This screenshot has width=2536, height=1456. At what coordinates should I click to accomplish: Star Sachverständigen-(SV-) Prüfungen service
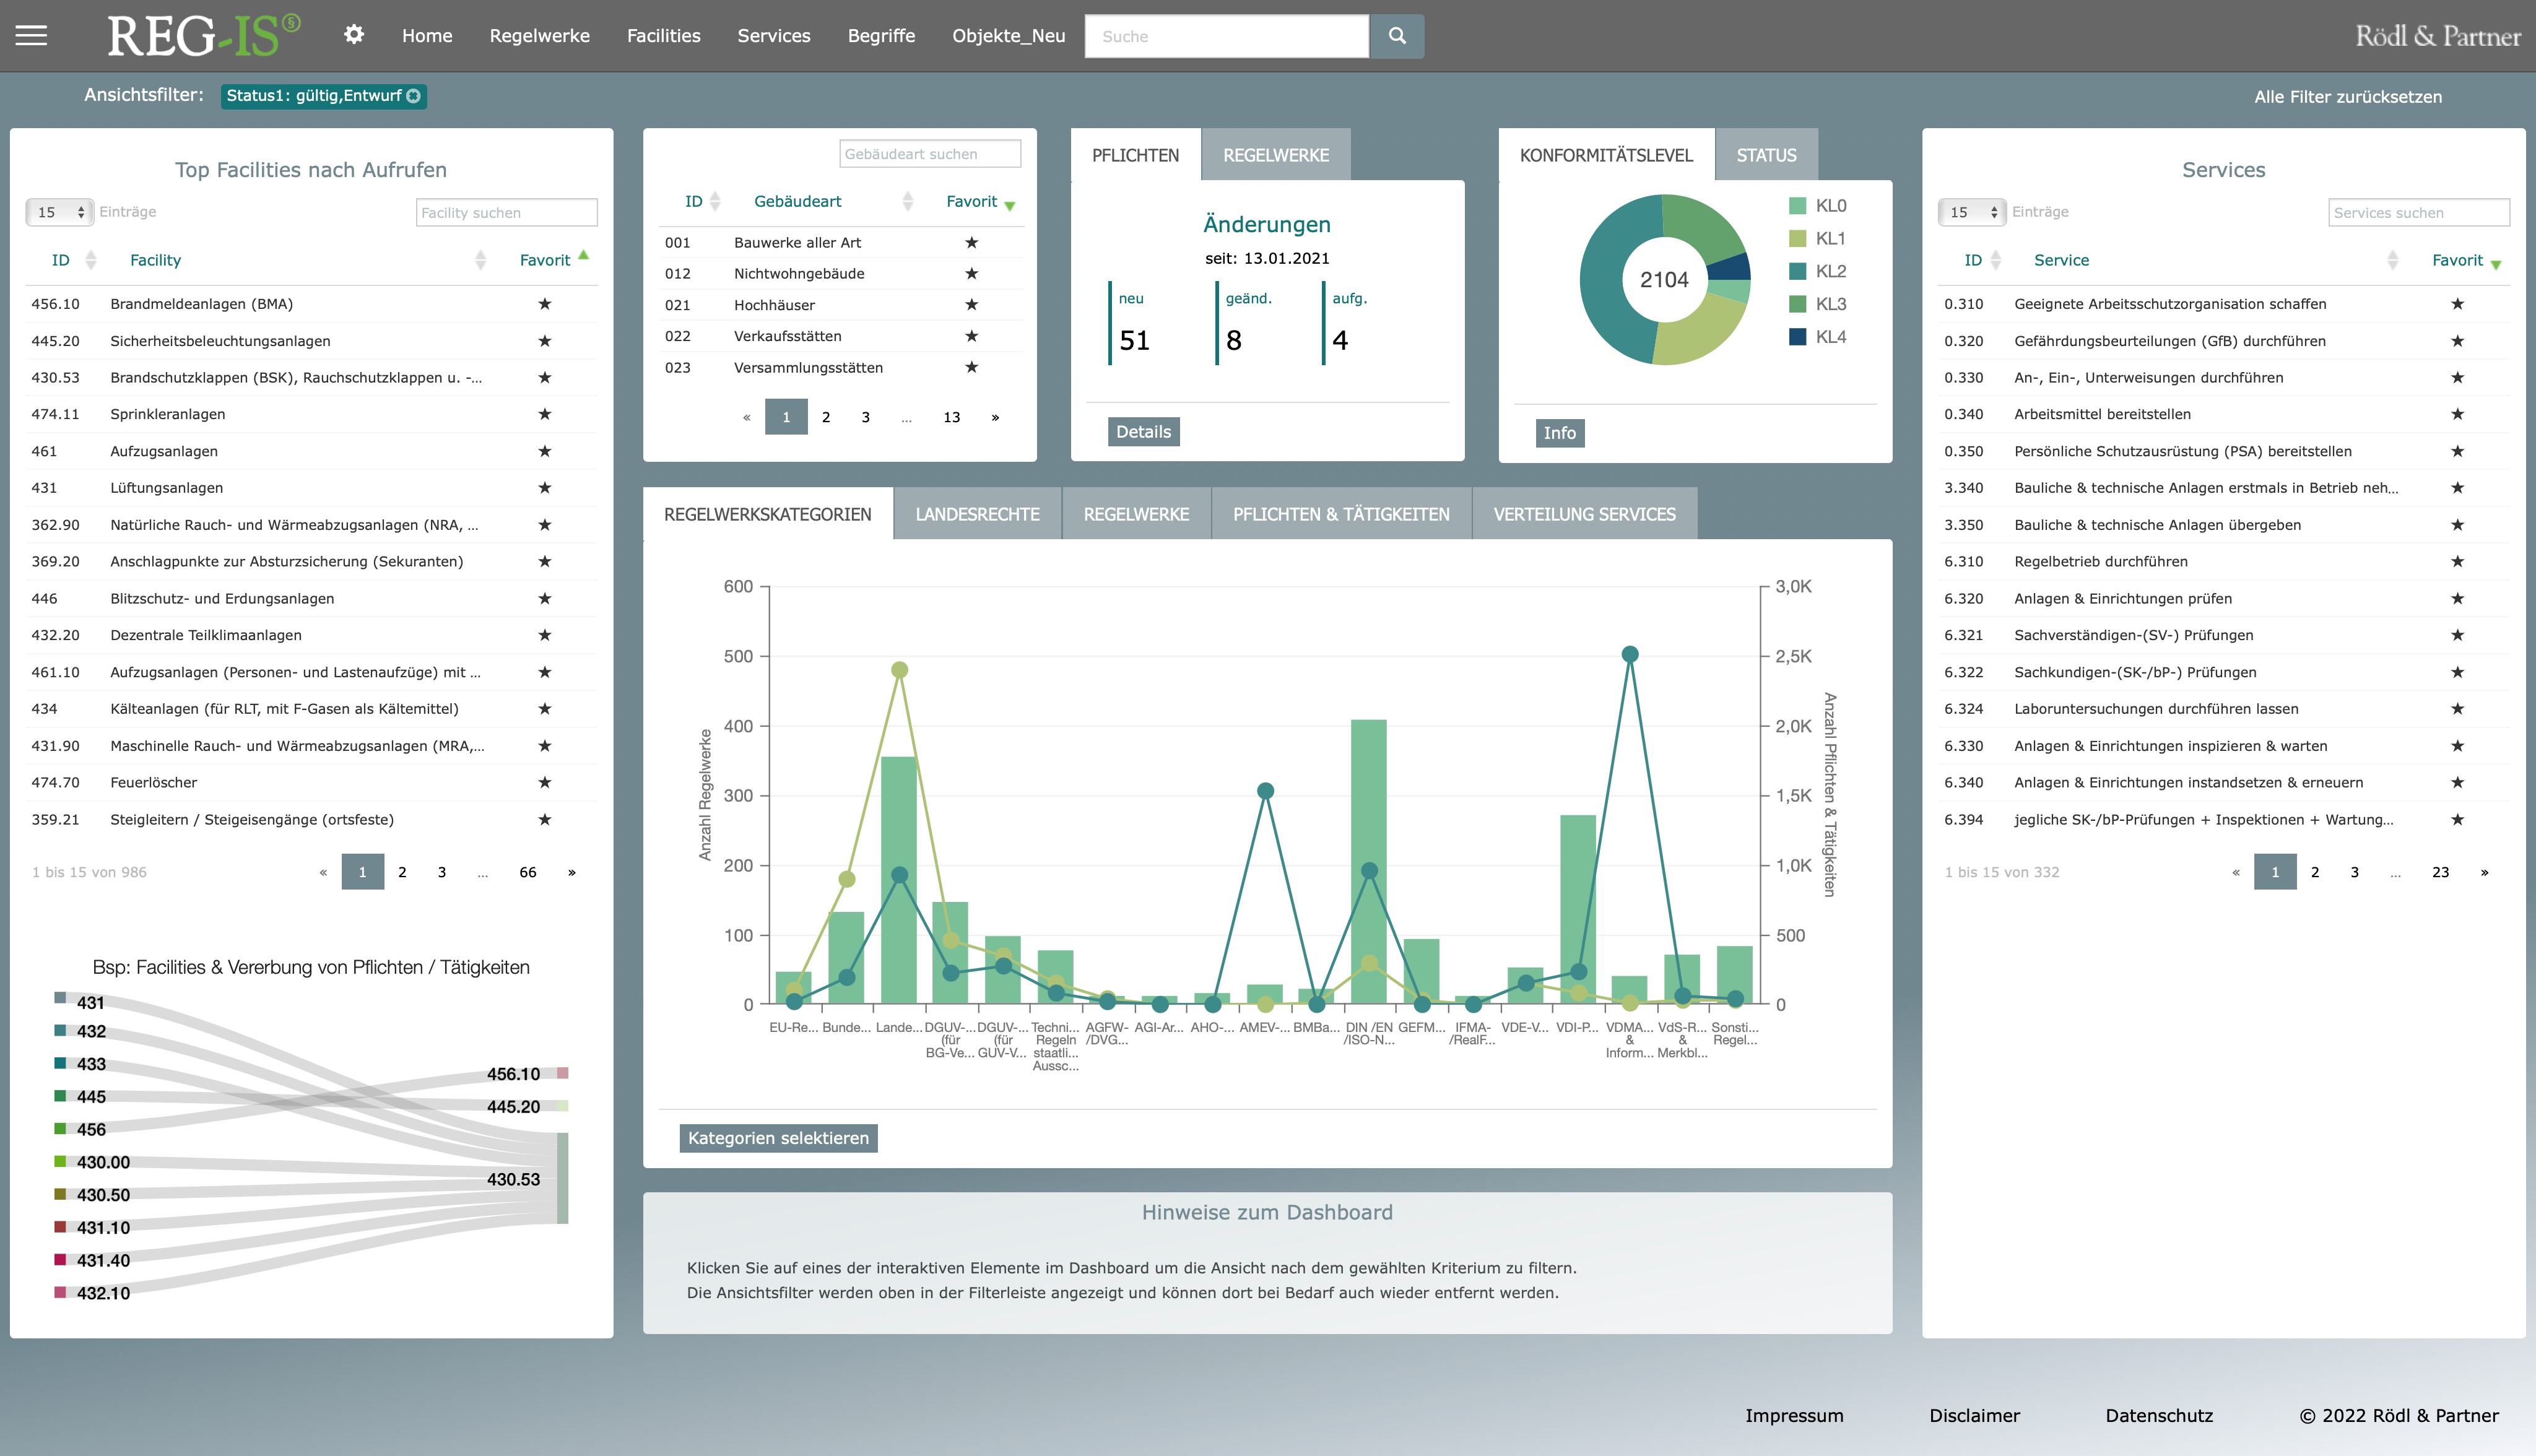point(2458,635)
